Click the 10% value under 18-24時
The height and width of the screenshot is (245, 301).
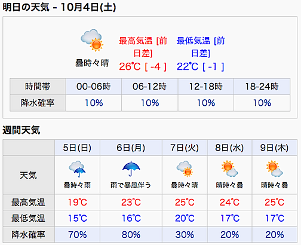coord(262,103)
